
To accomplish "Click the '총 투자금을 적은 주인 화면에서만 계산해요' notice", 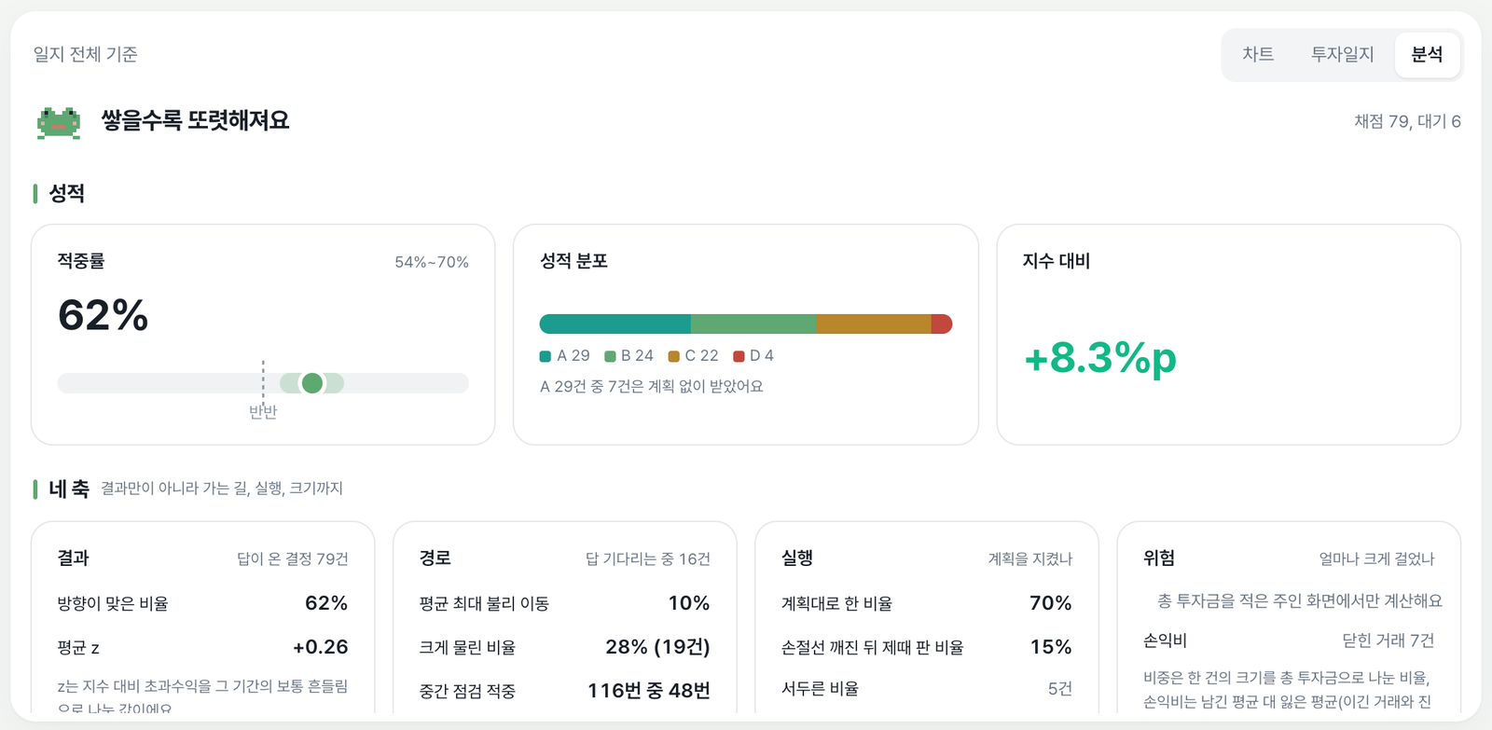I will click(1300, 601).
